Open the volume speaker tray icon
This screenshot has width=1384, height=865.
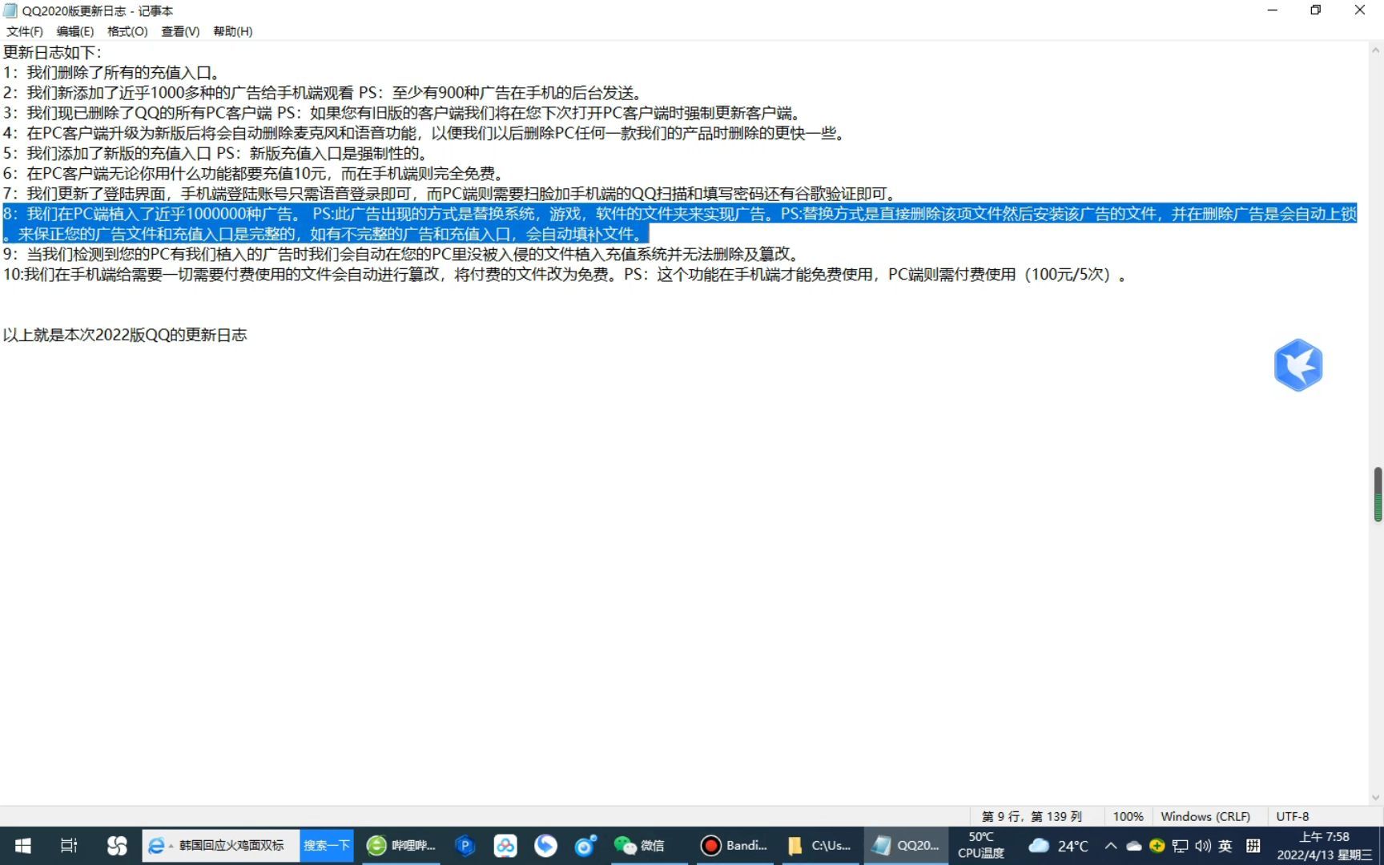coord(1203,846)
